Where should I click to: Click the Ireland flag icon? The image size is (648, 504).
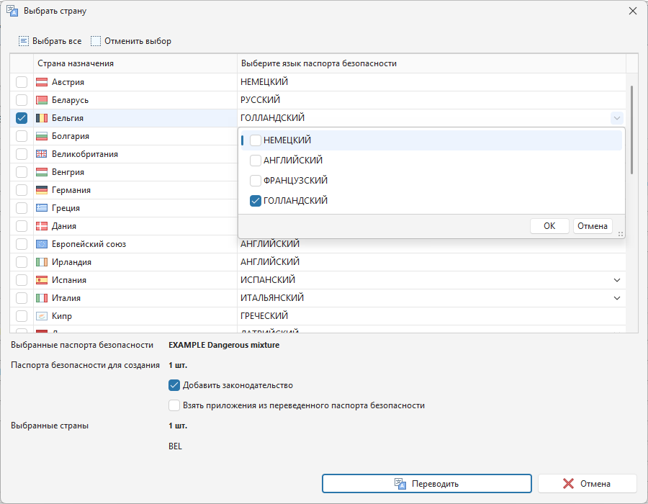coord(42,262)
